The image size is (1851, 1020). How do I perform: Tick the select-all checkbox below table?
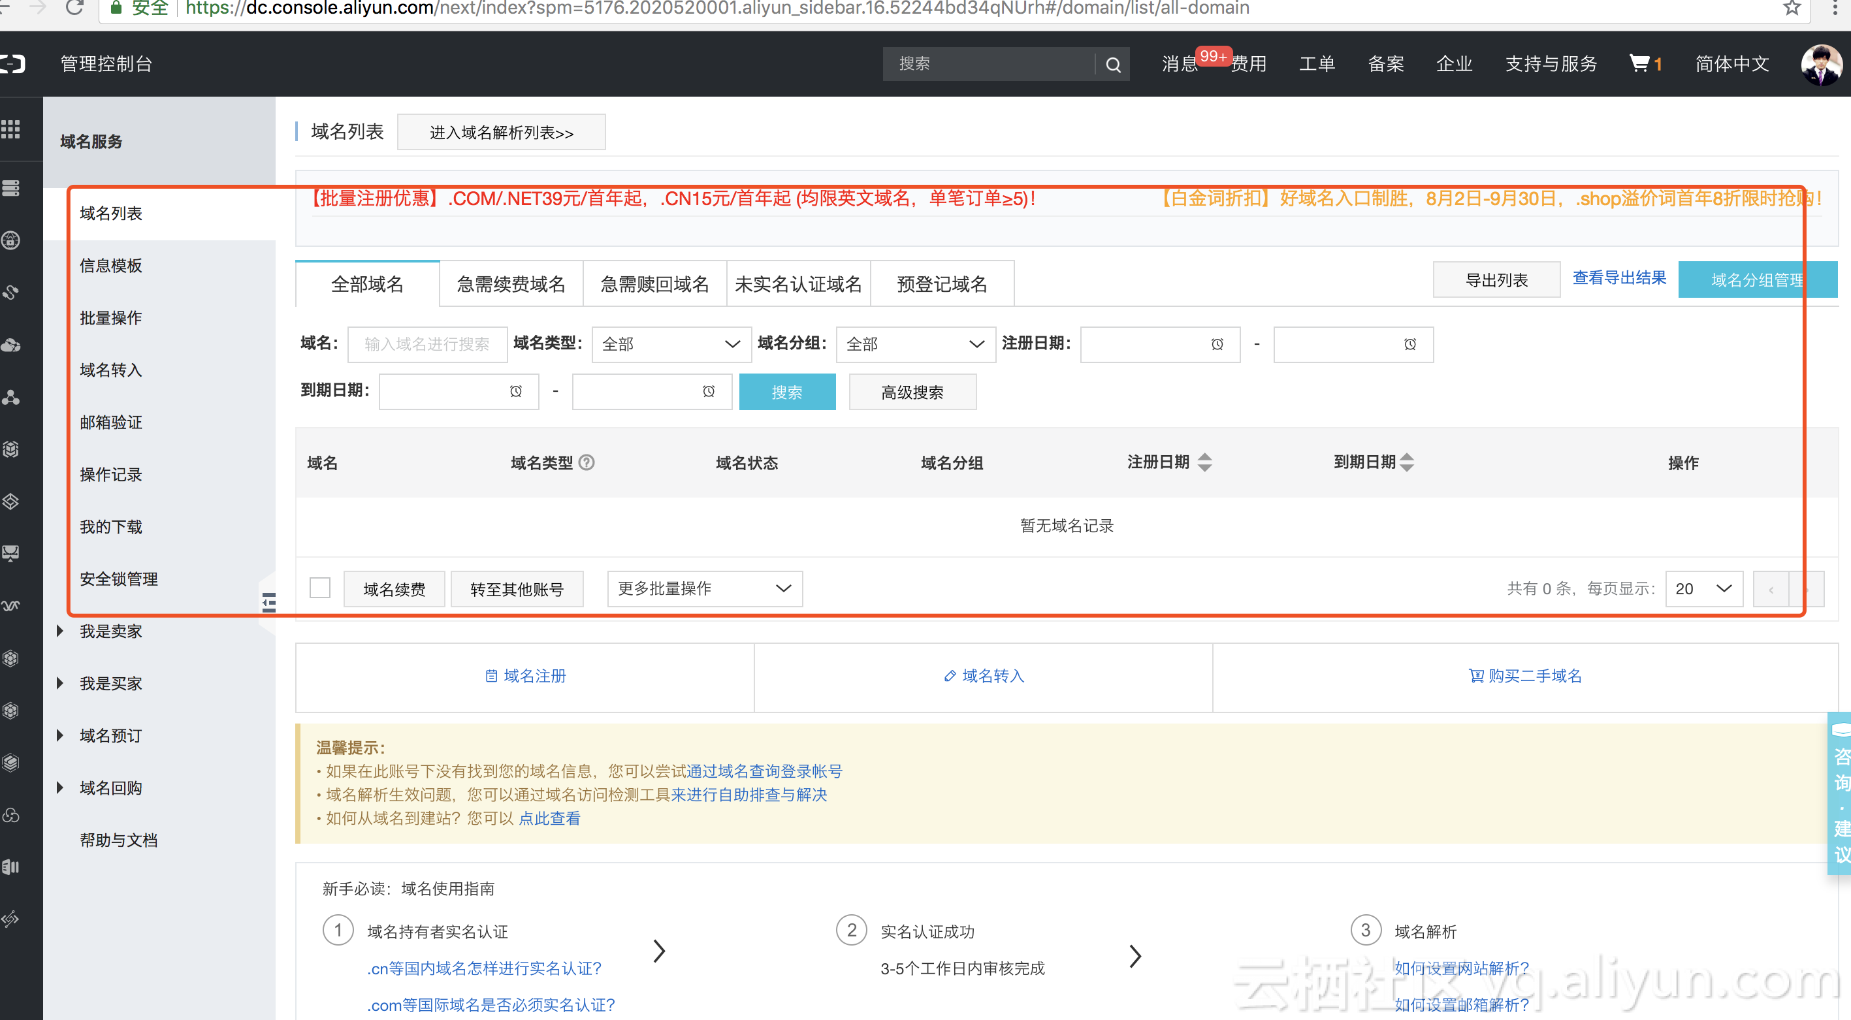tap(320, 588)
